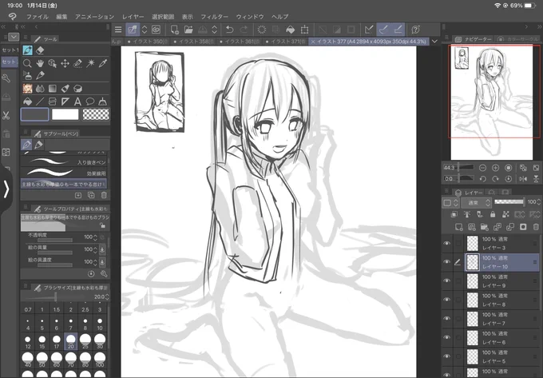The image size is (543, 378).
Task: Hide レイヤー 3 with its eye icon
Action: 446,243
